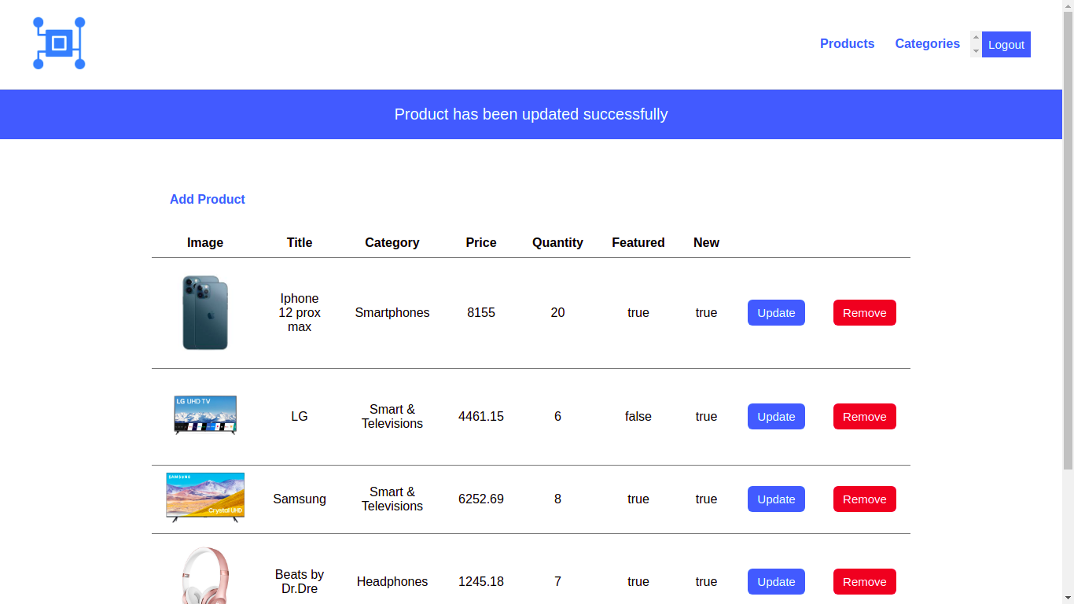Image resolution: width=1074 pixels, height=604 pixels.
Task: Click the small up arrow beside Logout
Action: tap(976, 38)
